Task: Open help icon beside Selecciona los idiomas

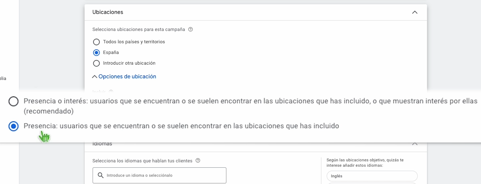Action: coord(198,161)
